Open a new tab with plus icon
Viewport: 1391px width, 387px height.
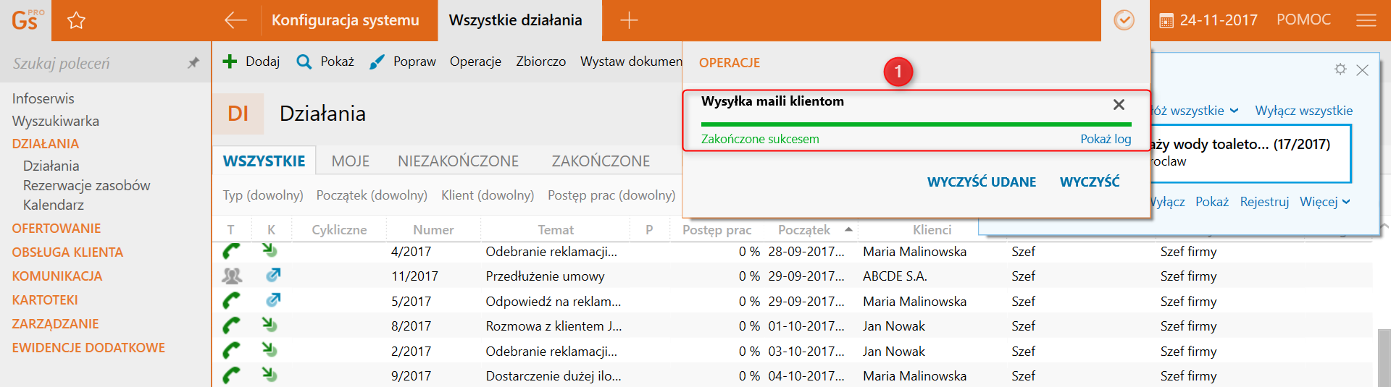(629, 20)
